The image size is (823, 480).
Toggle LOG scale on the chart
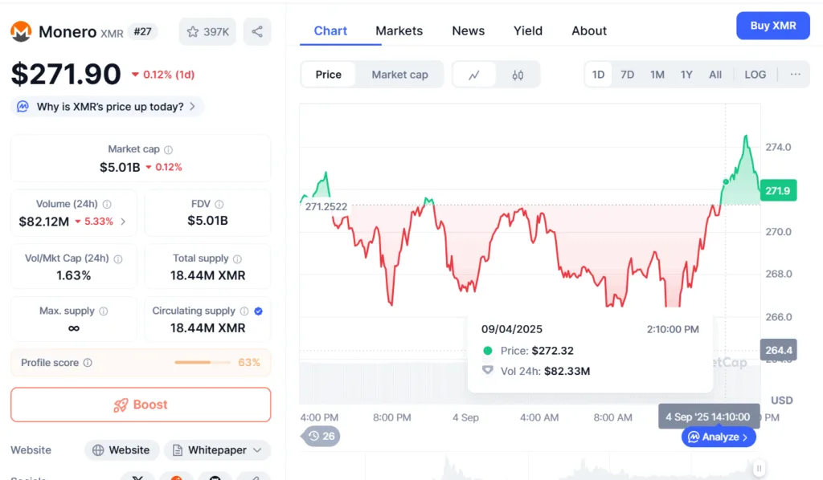coord(755,75)
